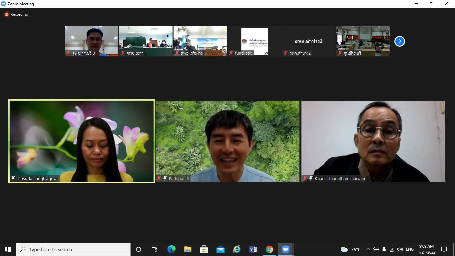The height and width of the screenshot is (256, 455).
Task: Open Microsoft Store from the taskbar
Action: point(204,249)
